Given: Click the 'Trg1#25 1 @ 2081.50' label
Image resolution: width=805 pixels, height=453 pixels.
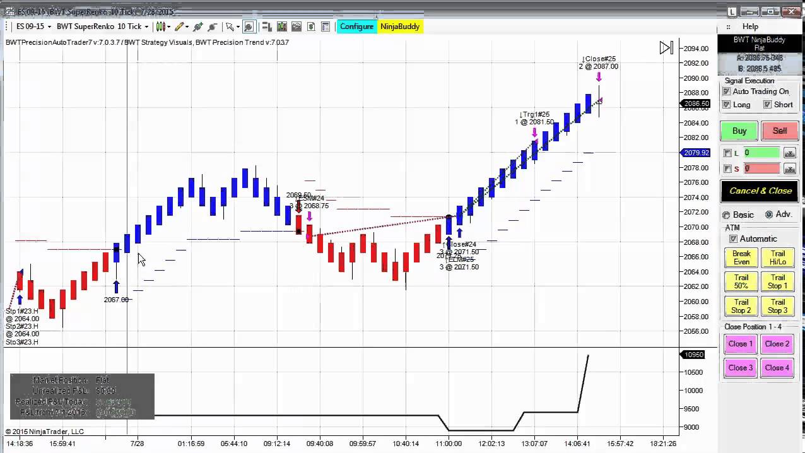Looking at the screenshot, I should tap(534, 118).
